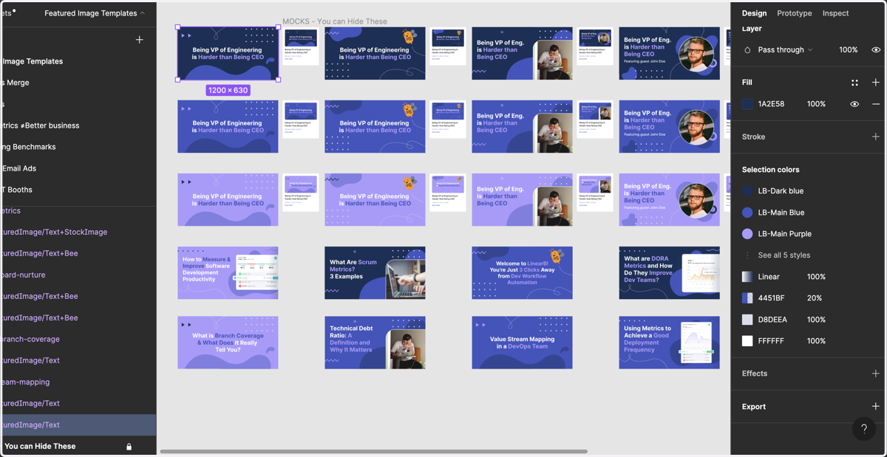The height and width of the screenshot is (457, 887).
Task: Select the 'eam-mapping' layer row
Action: click(78, 382)
